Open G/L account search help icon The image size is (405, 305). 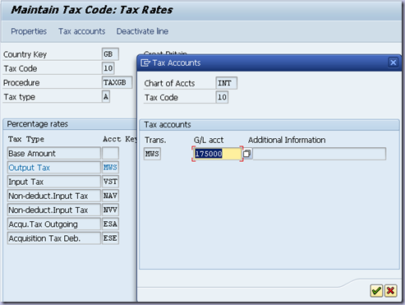point(247,154)
